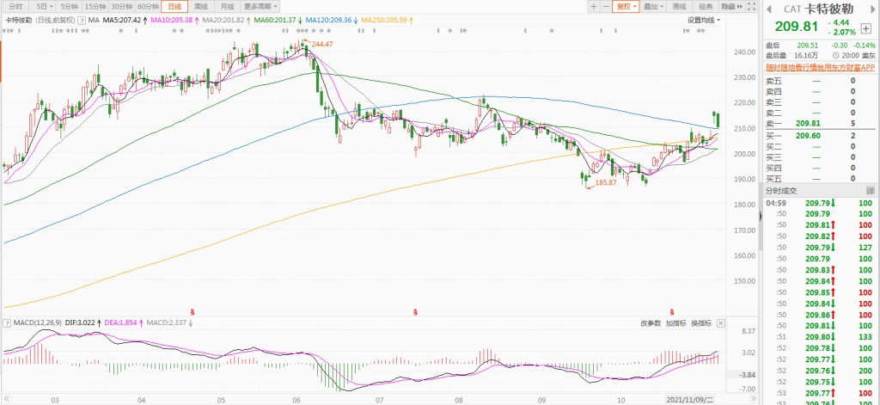880x405 pixels.
Task: Zoom out chart with minus icon
Action: pos(607,6)
